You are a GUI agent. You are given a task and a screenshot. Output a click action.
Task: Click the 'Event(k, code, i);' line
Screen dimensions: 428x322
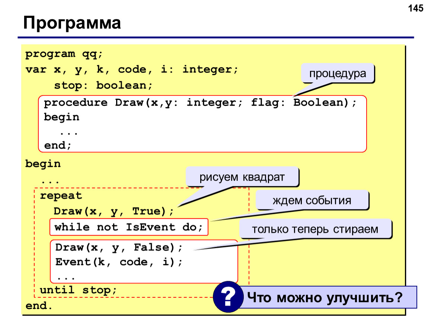tap(119, 262)
